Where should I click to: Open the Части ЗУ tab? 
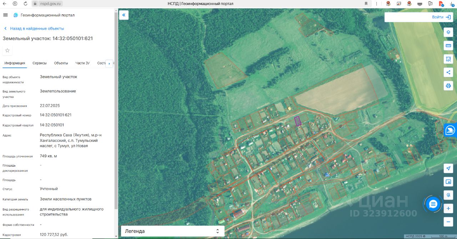point(82,63)
